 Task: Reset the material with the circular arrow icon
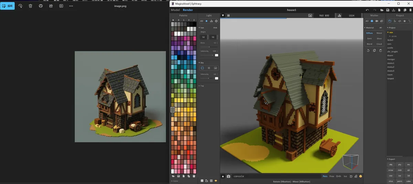[x=368, y=51]
